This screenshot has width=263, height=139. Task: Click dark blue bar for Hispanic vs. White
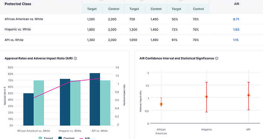pyautogui.click(x=65, y=102)
